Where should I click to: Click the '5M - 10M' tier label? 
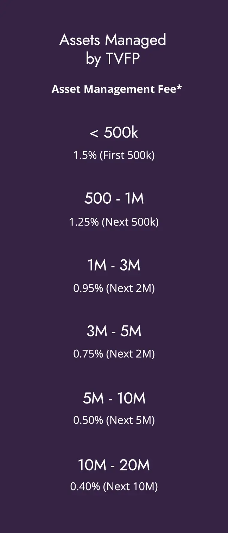(x=114, y=398)
